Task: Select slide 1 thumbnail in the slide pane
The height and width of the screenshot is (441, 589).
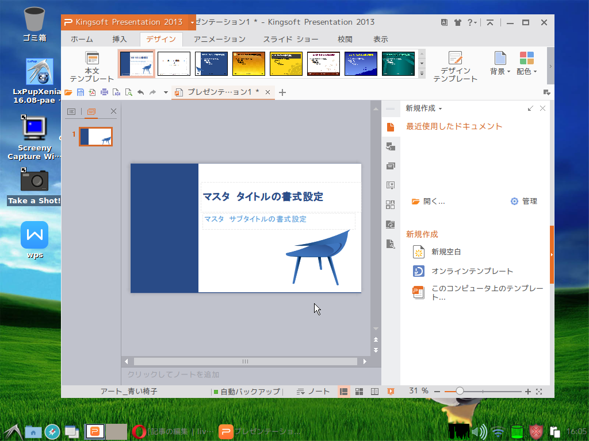Action: (96, 137)
